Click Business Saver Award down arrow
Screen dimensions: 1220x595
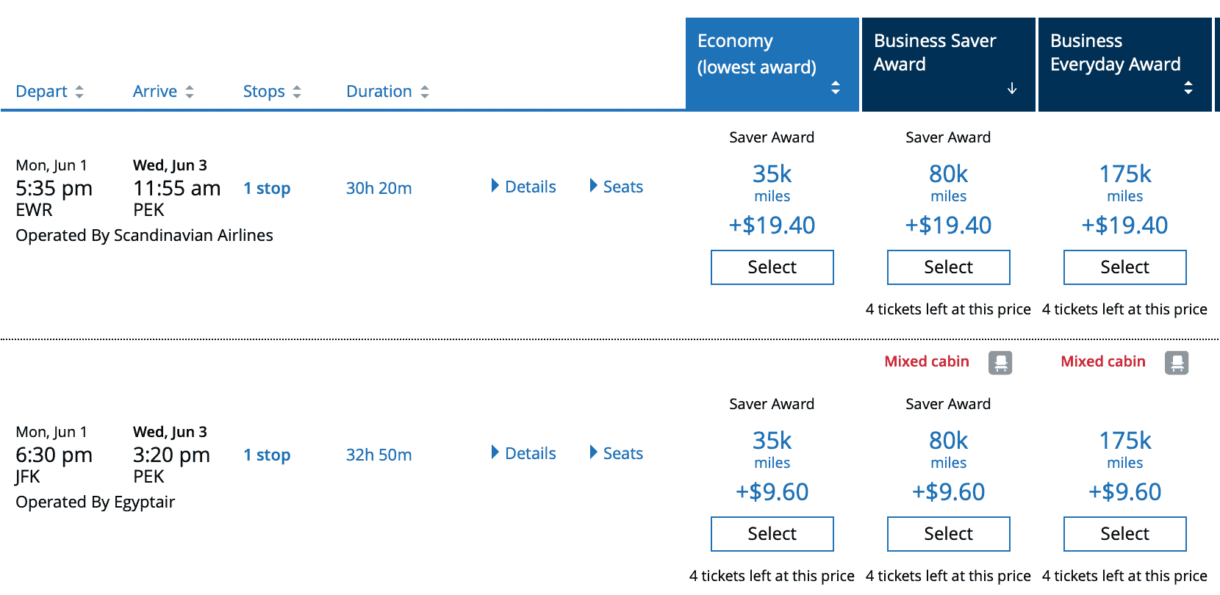click(x=1012, y=88)
